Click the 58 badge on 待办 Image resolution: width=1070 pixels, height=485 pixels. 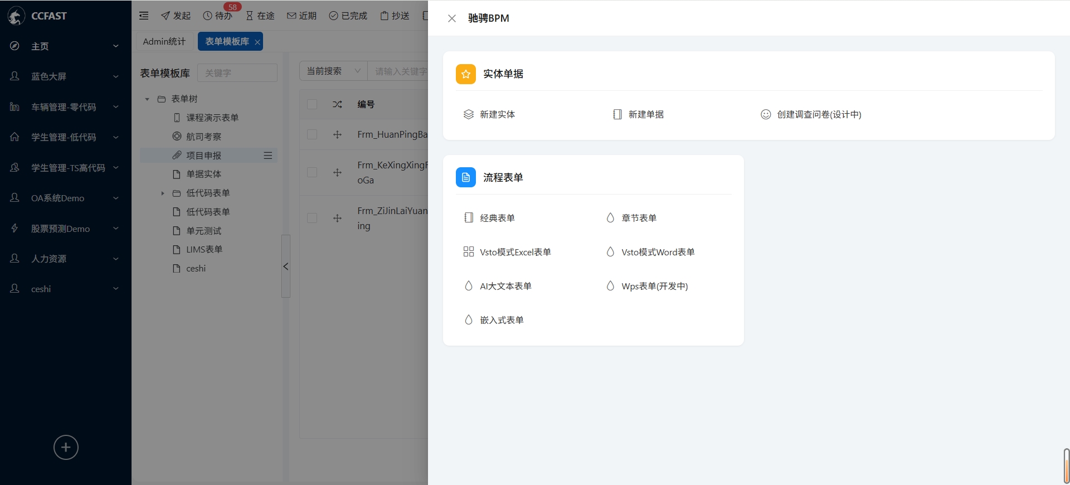232,7
